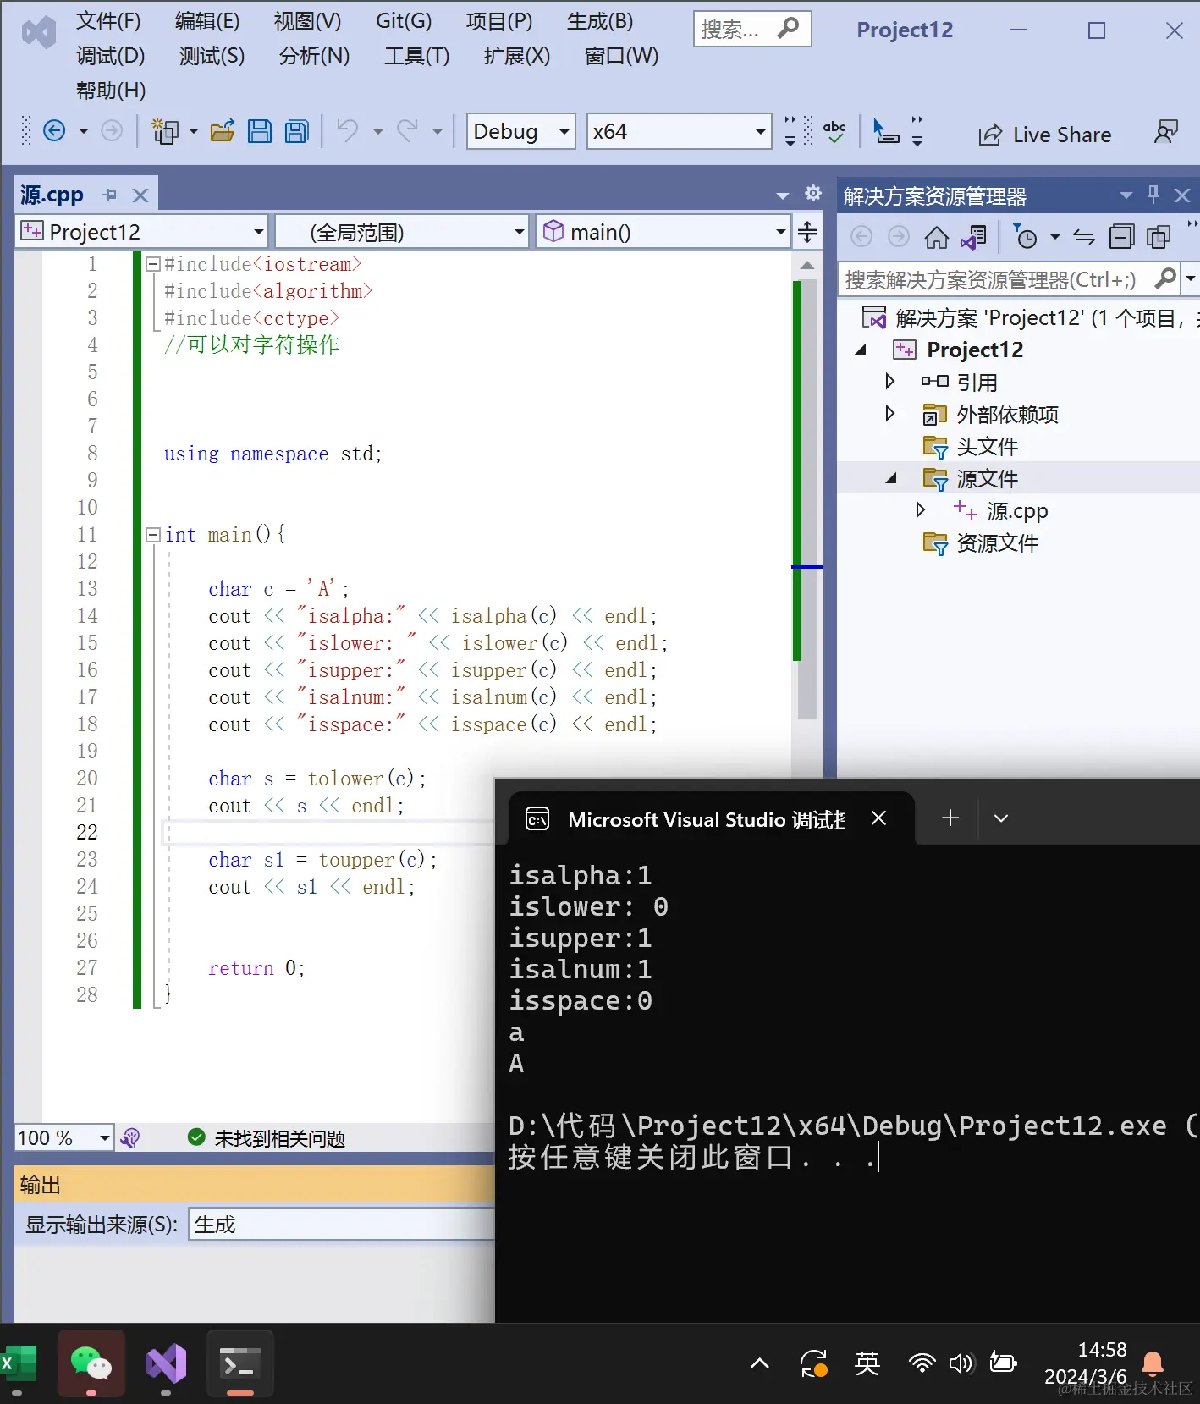The height and width of the screenshot is (1404, 1200).
Task: Close the 源.cpp editor tab
Action: pos(140,195)
